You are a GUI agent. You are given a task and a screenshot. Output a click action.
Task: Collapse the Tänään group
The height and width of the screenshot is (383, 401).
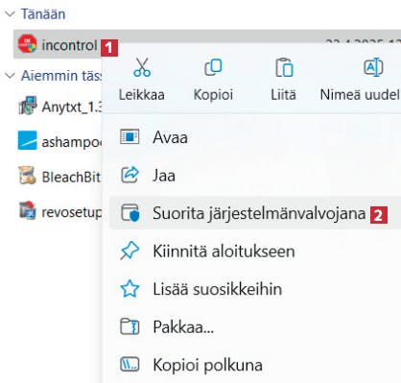pos(11,13)
